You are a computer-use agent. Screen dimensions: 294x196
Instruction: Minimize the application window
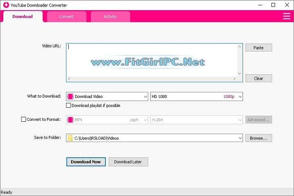pos(260,5)
